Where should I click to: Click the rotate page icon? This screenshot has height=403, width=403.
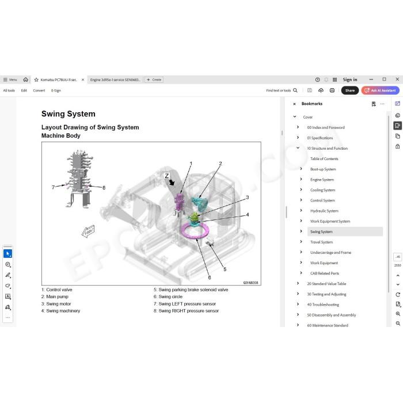[x=398, y=295]
